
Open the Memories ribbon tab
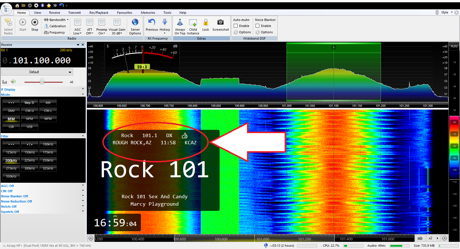click(x=148, y=13)
